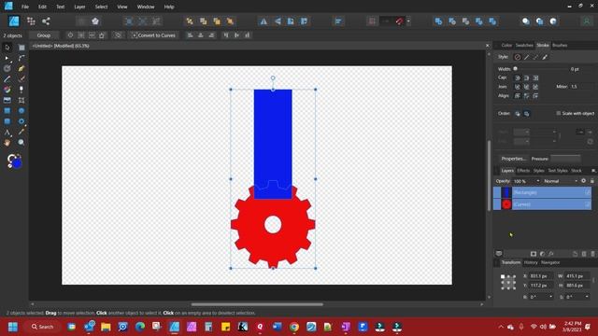The width and height of the screenshot is (598, 336).
Task: Adjust the stroke Width slider handle
Action: click(515, 68)
